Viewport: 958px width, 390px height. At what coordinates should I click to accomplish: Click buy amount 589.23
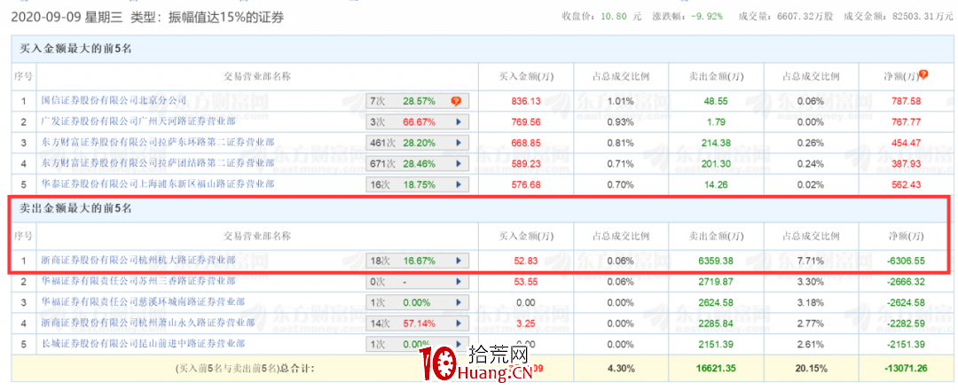[527, 164]
